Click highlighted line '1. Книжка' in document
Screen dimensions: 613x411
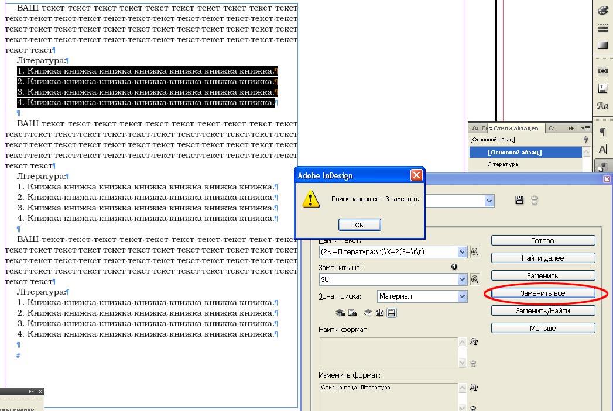(147, 71)
